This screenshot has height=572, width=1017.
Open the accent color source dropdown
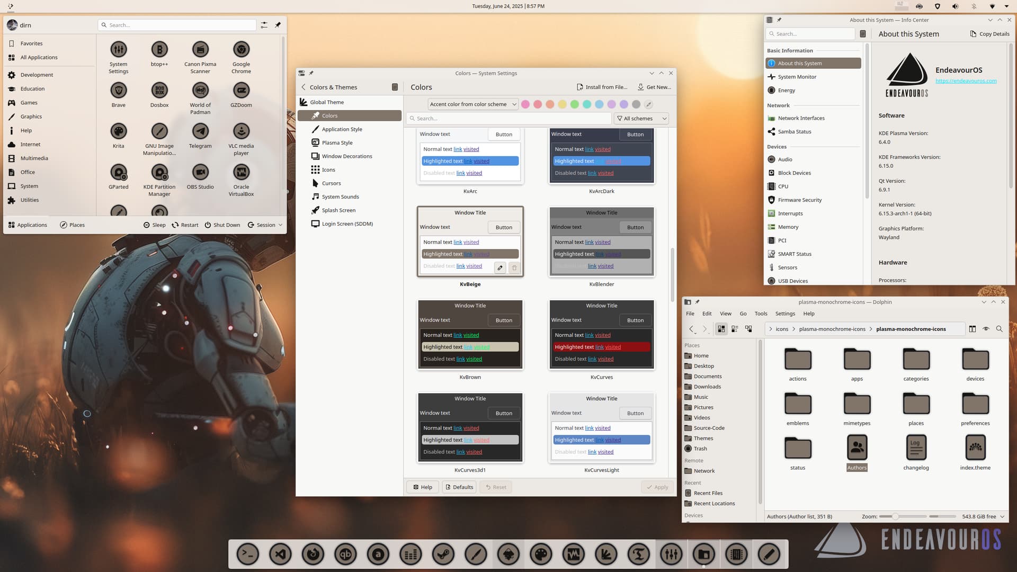tap(472, 104)
